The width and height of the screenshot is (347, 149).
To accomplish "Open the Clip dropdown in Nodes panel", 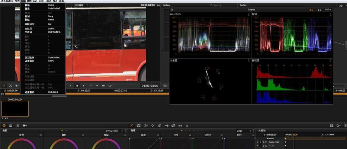I will point(342,6).
